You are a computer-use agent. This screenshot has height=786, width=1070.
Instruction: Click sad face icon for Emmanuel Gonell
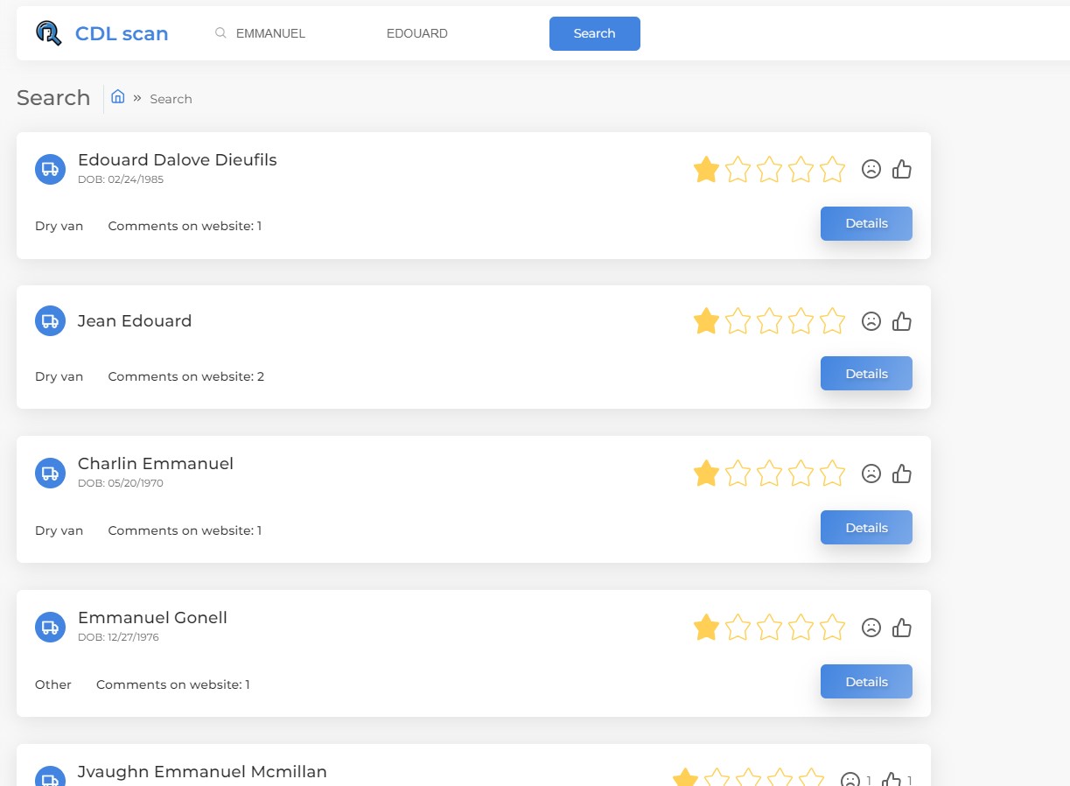click(x=871, y=628)
